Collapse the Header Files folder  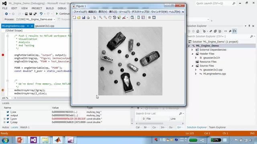[x=192, y=54]
